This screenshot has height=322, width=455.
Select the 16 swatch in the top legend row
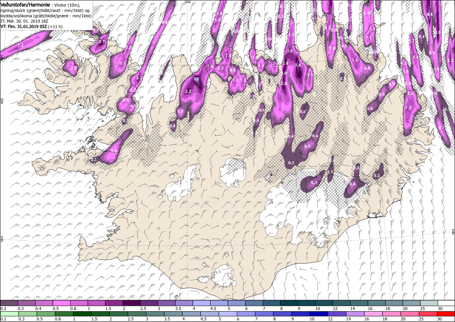376,303
